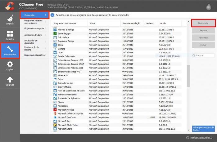Click the Desinstalar button on right

click(203, 23)
